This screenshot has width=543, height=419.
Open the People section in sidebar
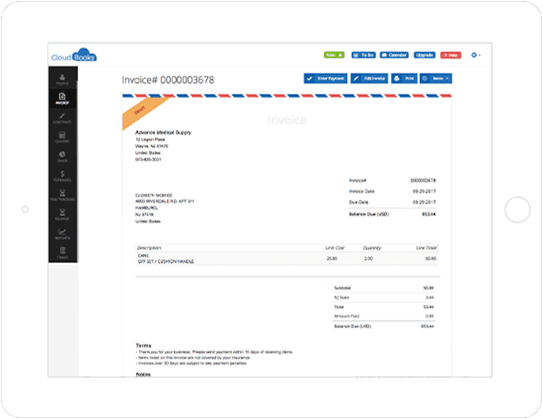63,79
